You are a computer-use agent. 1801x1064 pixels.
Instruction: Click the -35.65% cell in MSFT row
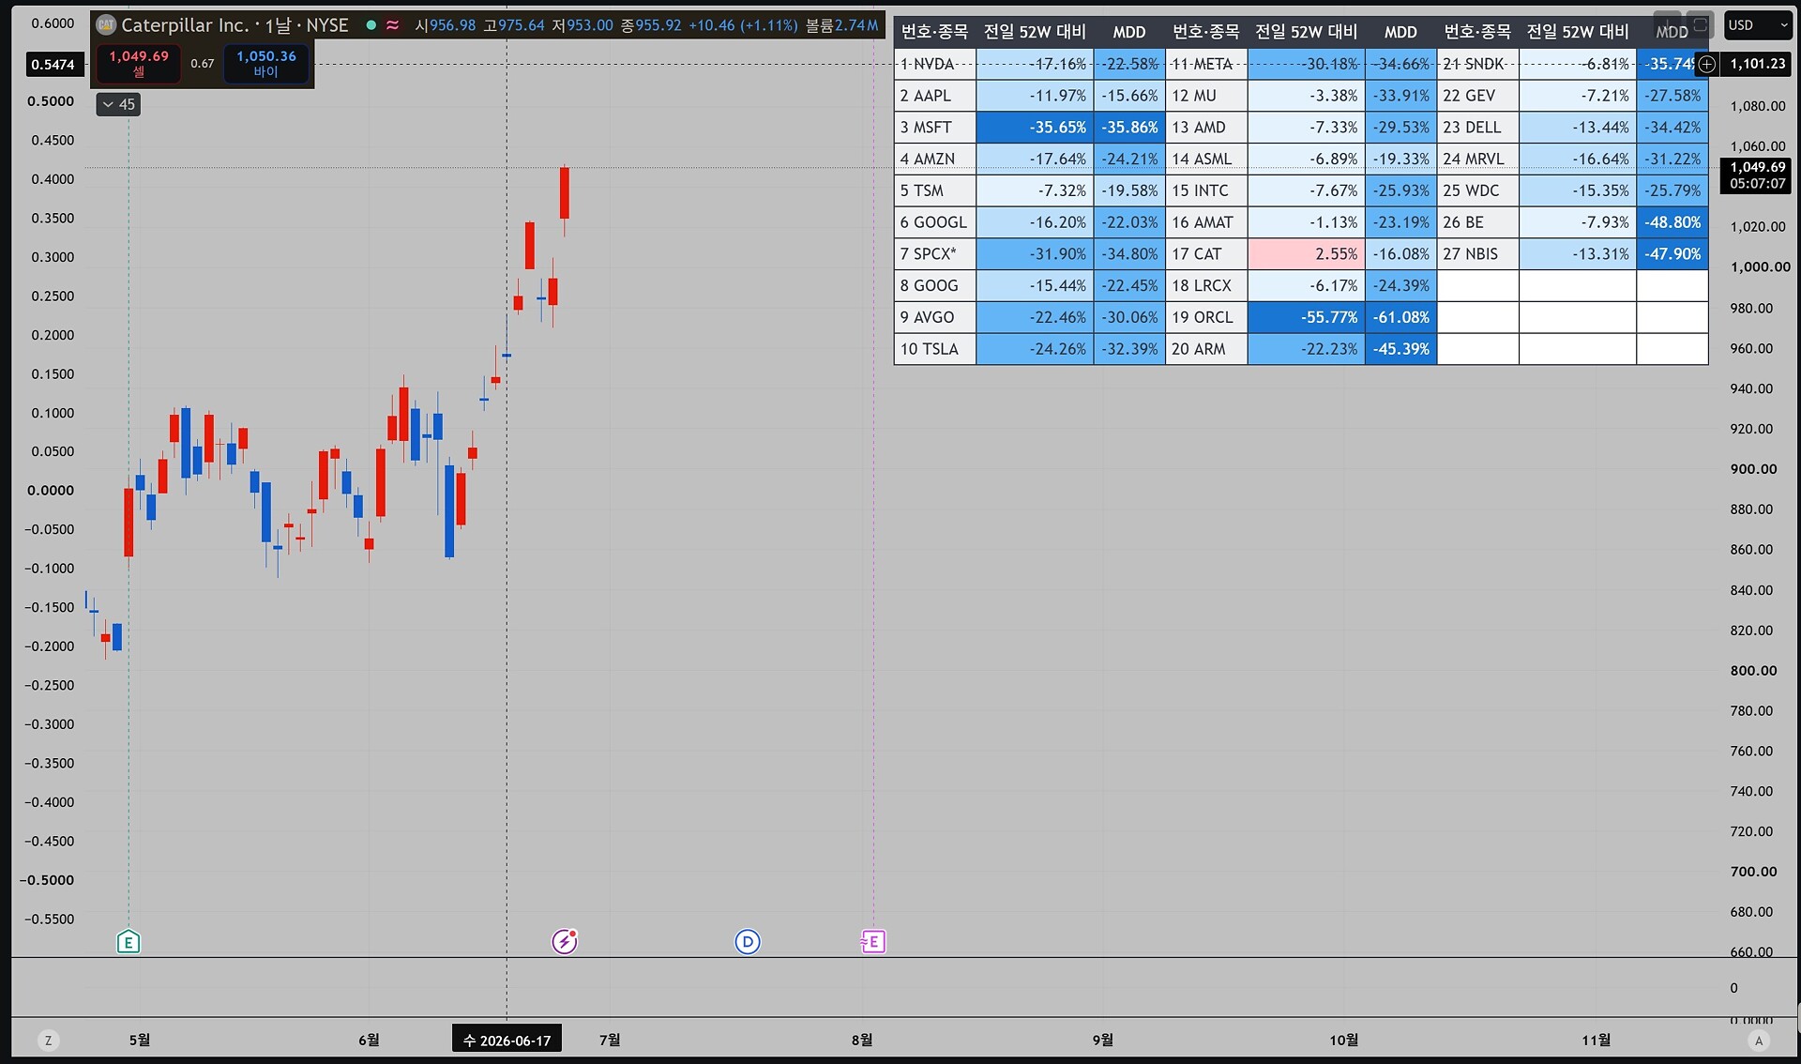[x=1035, y=128]
